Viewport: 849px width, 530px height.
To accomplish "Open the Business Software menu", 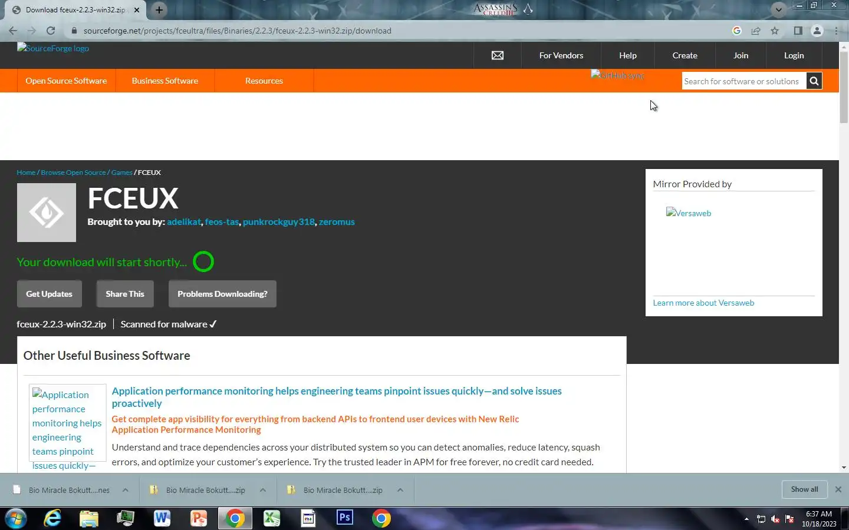I will 165,81.
